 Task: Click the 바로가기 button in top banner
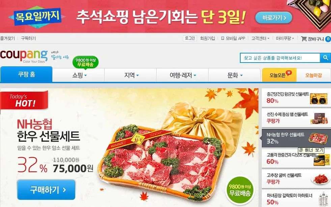pos(274,18)
